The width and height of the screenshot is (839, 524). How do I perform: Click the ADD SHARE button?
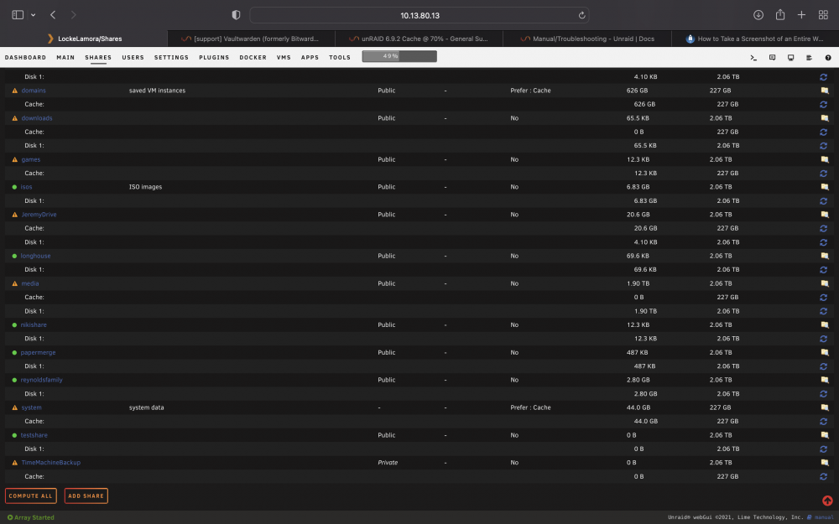click(x=86, y=495)
